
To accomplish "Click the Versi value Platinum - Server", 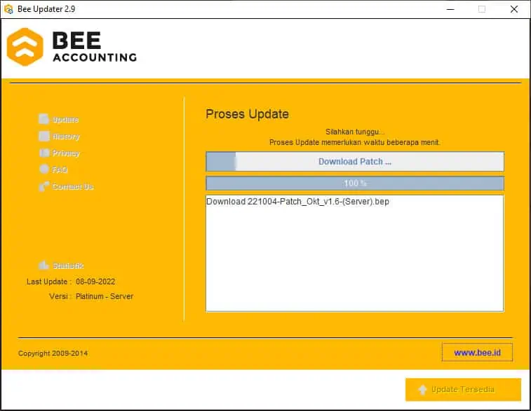I will pos(105,296).
